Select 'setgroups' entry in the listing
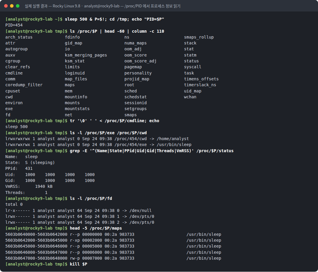 point(135,109)
